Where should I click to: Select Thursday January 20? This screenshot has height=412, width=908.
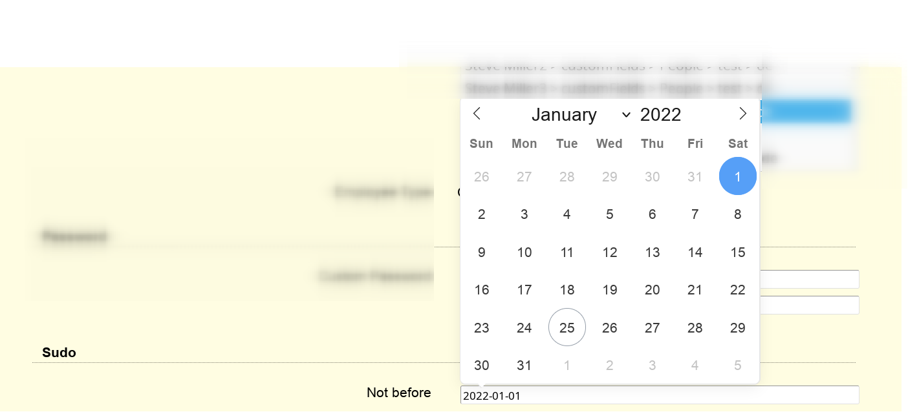[x=652, y=290]
